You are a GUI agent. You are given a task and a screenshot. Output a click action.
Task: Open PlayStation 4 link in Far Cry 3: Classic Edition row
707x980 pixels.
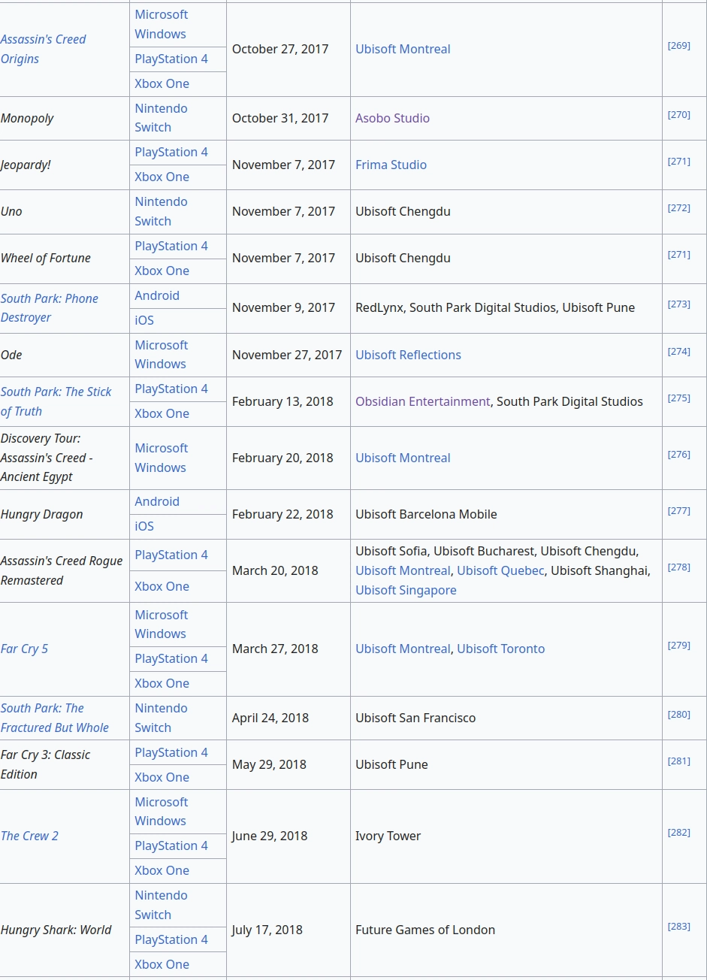[x=171, y=752]
